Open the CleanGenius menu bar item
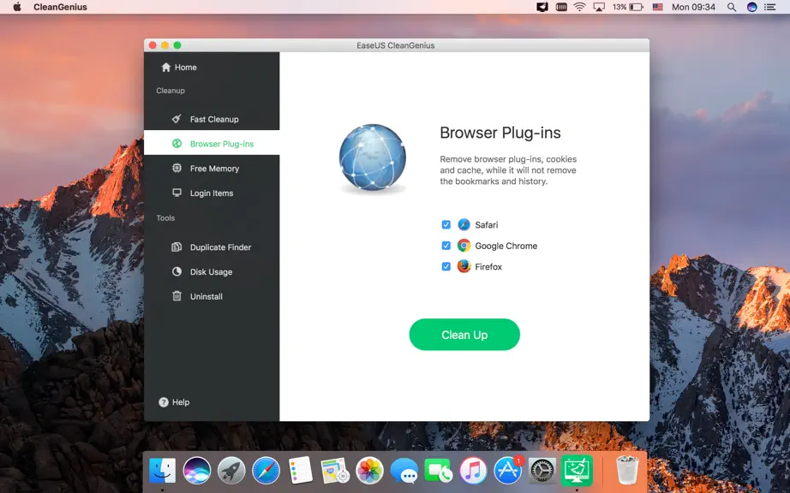The width and height of the screenshot is (790, 493). pyautogui.click(x=61, y=7)
